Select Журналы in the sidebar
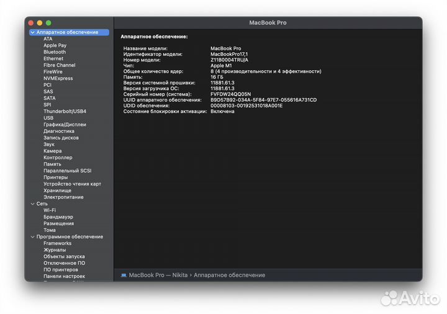Image resolution: width=447 pixels, height=314 pixels. 55,250
